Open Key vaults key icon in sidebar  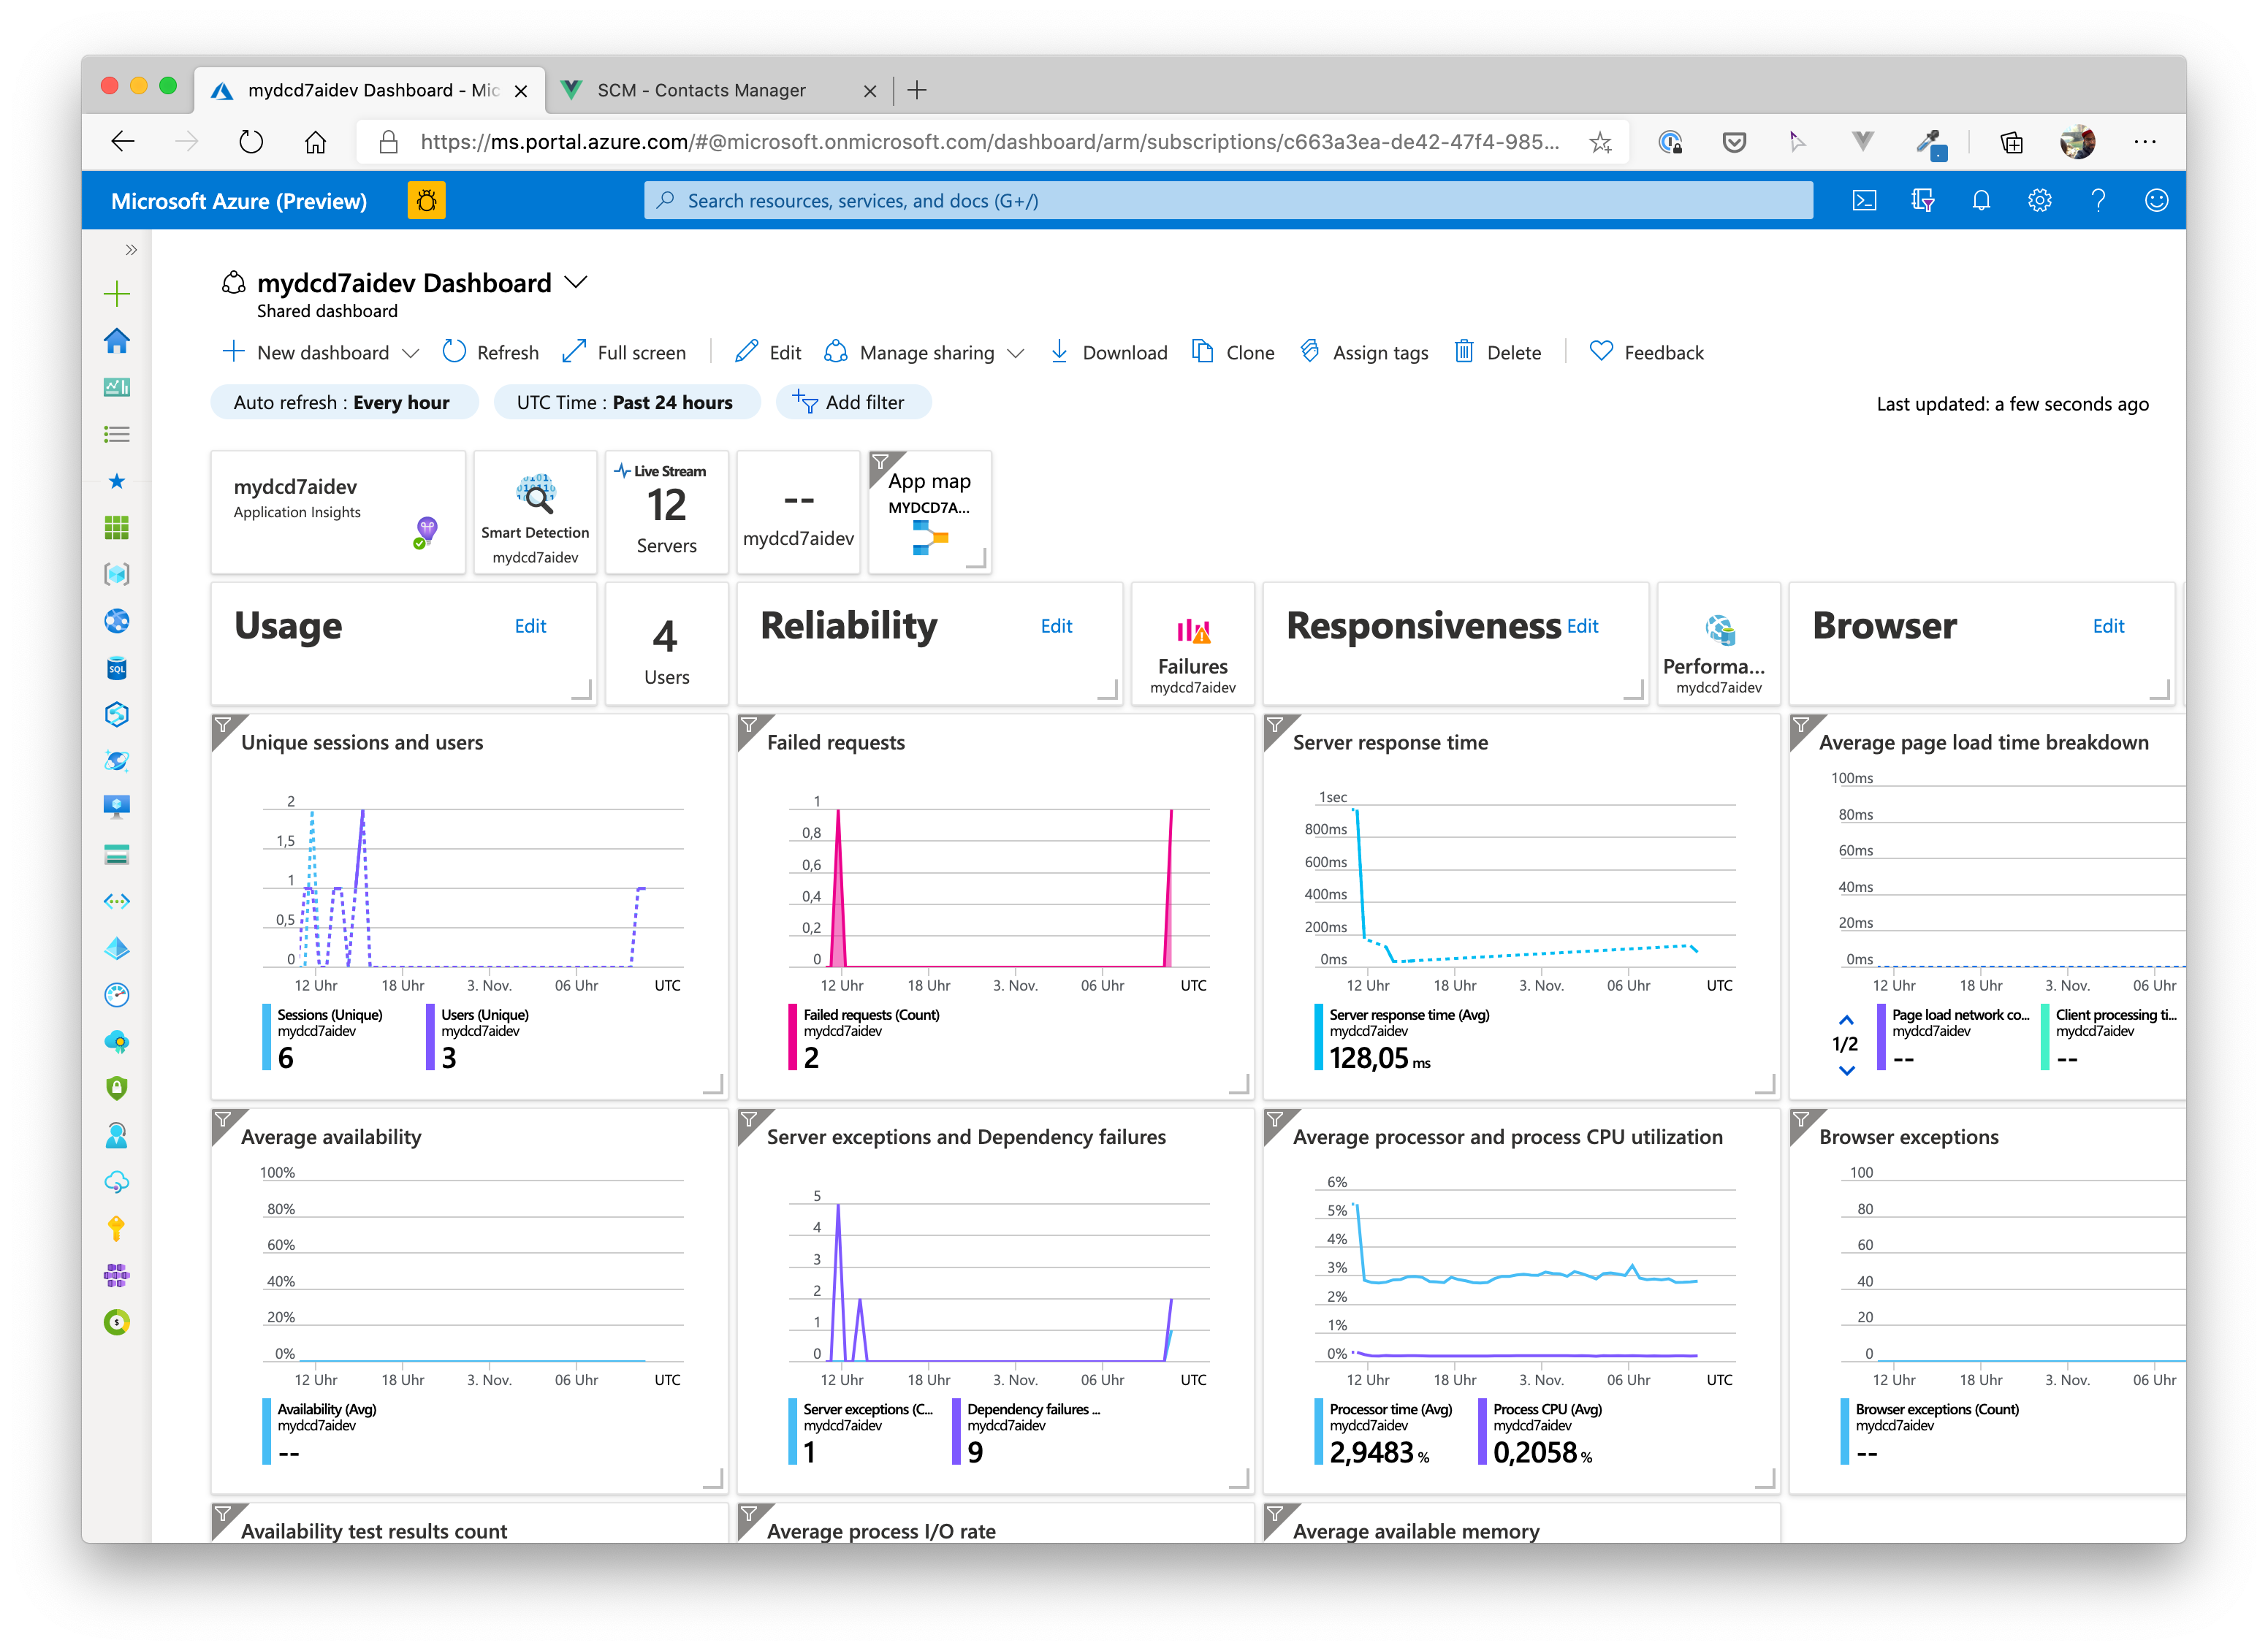[117, 1228]
